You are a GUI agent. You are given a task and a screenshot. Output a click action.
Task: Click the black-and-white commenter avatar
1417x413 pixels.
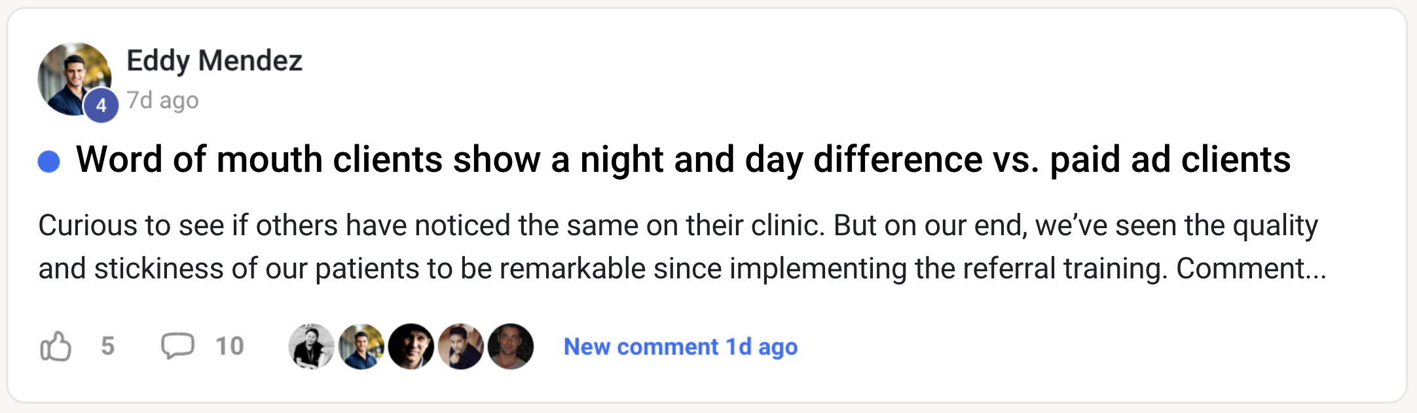pos(311,346)
